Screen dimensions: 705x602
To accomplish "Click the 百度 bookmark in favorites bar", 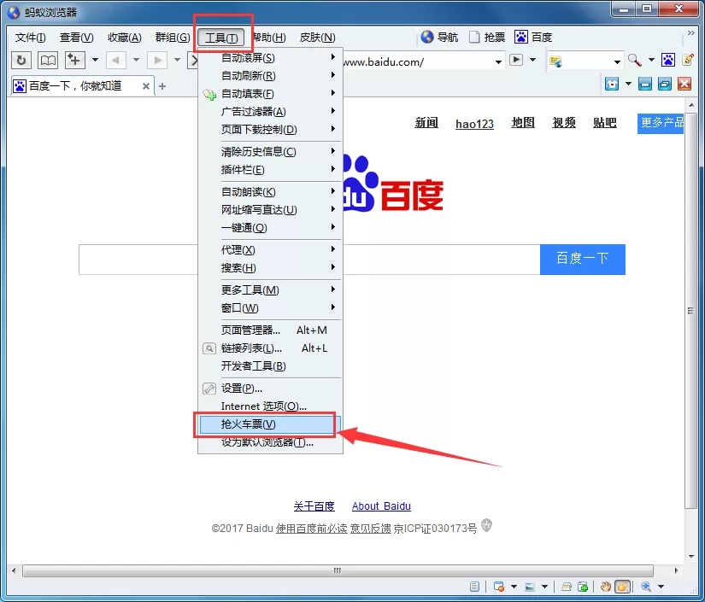I will [533, 37].
